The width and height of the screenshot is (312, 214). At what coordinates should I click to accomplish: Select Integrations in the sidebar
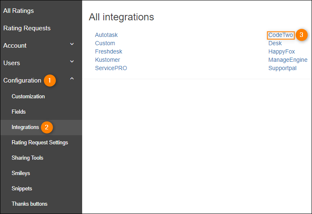click(25, 127)
